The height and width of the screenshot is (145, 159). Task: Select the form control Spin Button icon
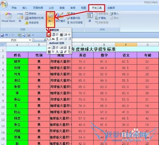coord(61,35)
